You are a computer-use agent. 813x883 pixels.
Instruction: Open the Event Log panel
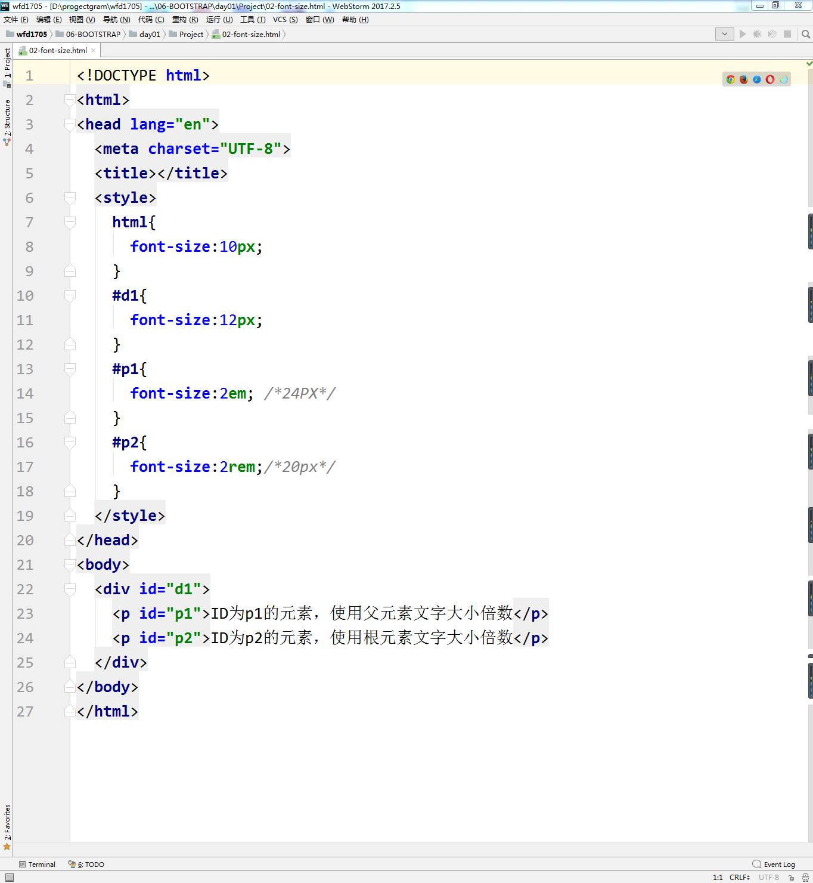tap(774, 865)
